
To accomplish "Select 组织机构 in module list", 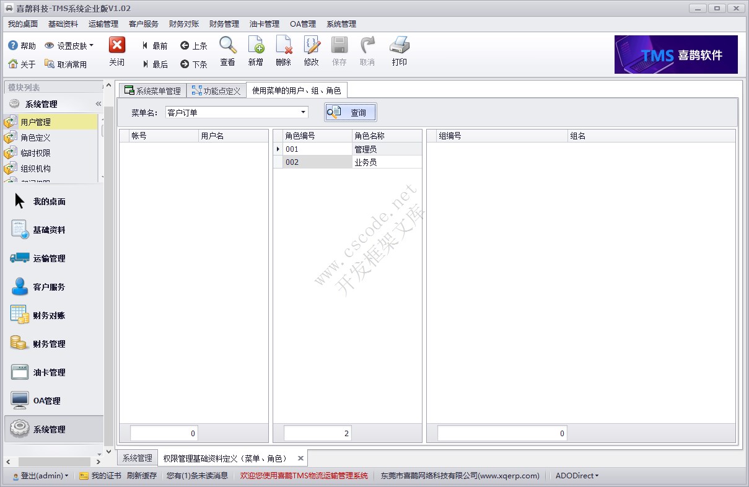I will point(51,169).
